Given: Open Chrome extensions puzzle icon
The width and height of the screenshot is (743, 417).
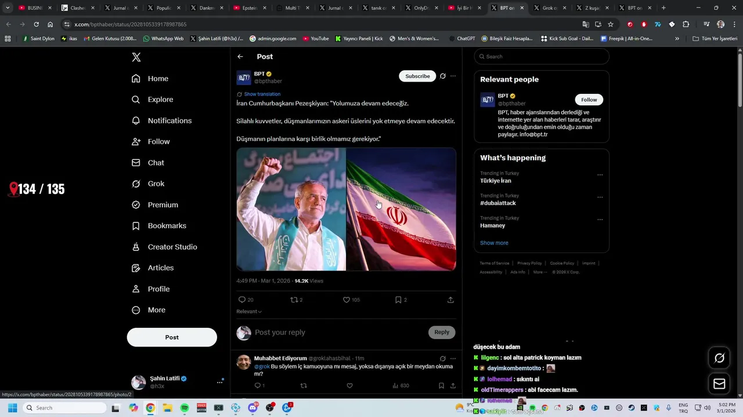Looking at the screenshot, I should 686,24.
